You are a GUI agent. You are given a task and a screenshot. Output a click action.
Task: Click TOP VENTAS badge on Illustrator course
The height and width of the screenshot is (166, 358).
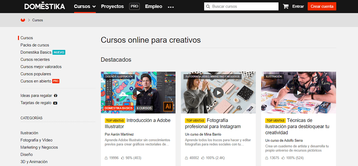[115, 121]
